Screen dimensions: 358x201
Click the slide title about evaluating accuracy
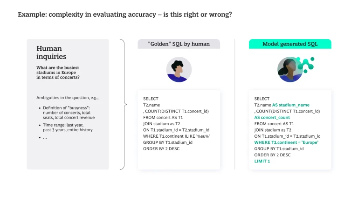click(125, 14)
